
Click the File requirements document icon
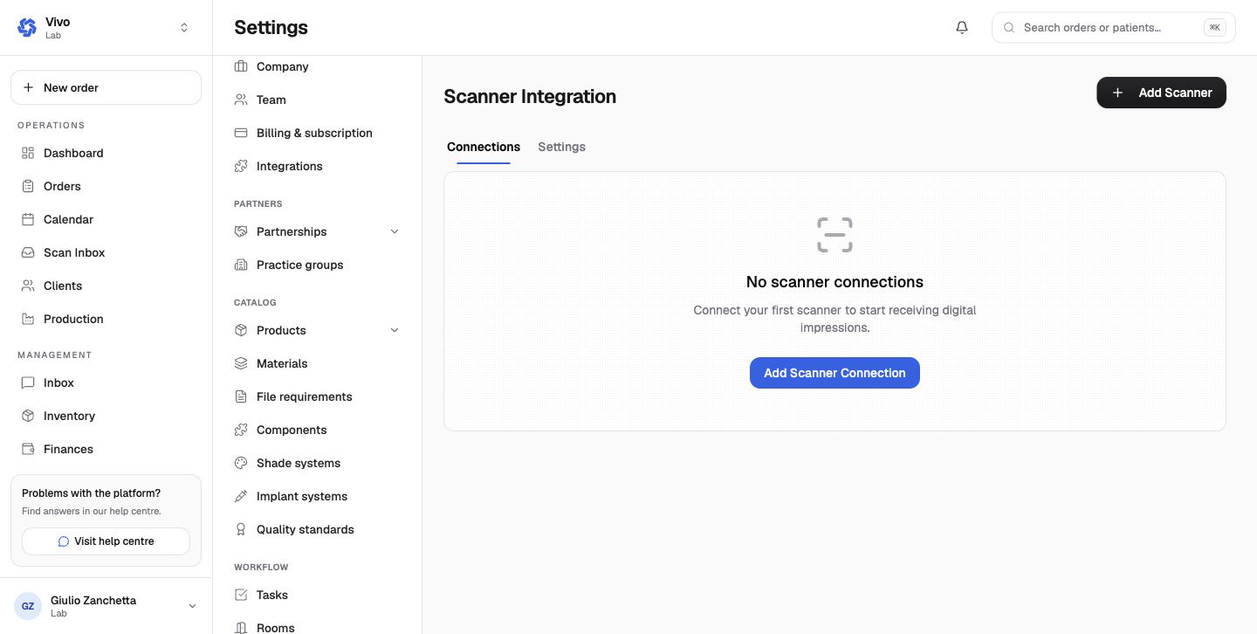[x=241, y=396]
